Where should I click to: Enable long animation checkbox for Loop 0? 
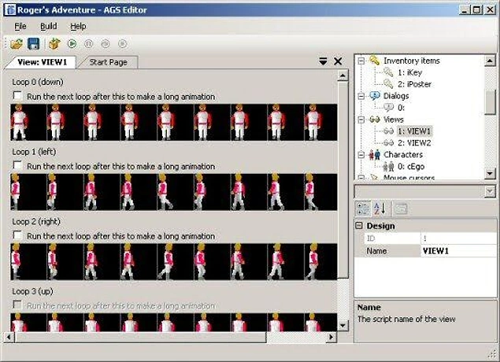click(x=17, y=95)
